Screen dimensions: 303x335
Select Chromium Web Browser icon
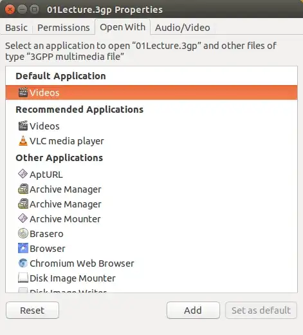pyautogui.click(x=23, y=263)
